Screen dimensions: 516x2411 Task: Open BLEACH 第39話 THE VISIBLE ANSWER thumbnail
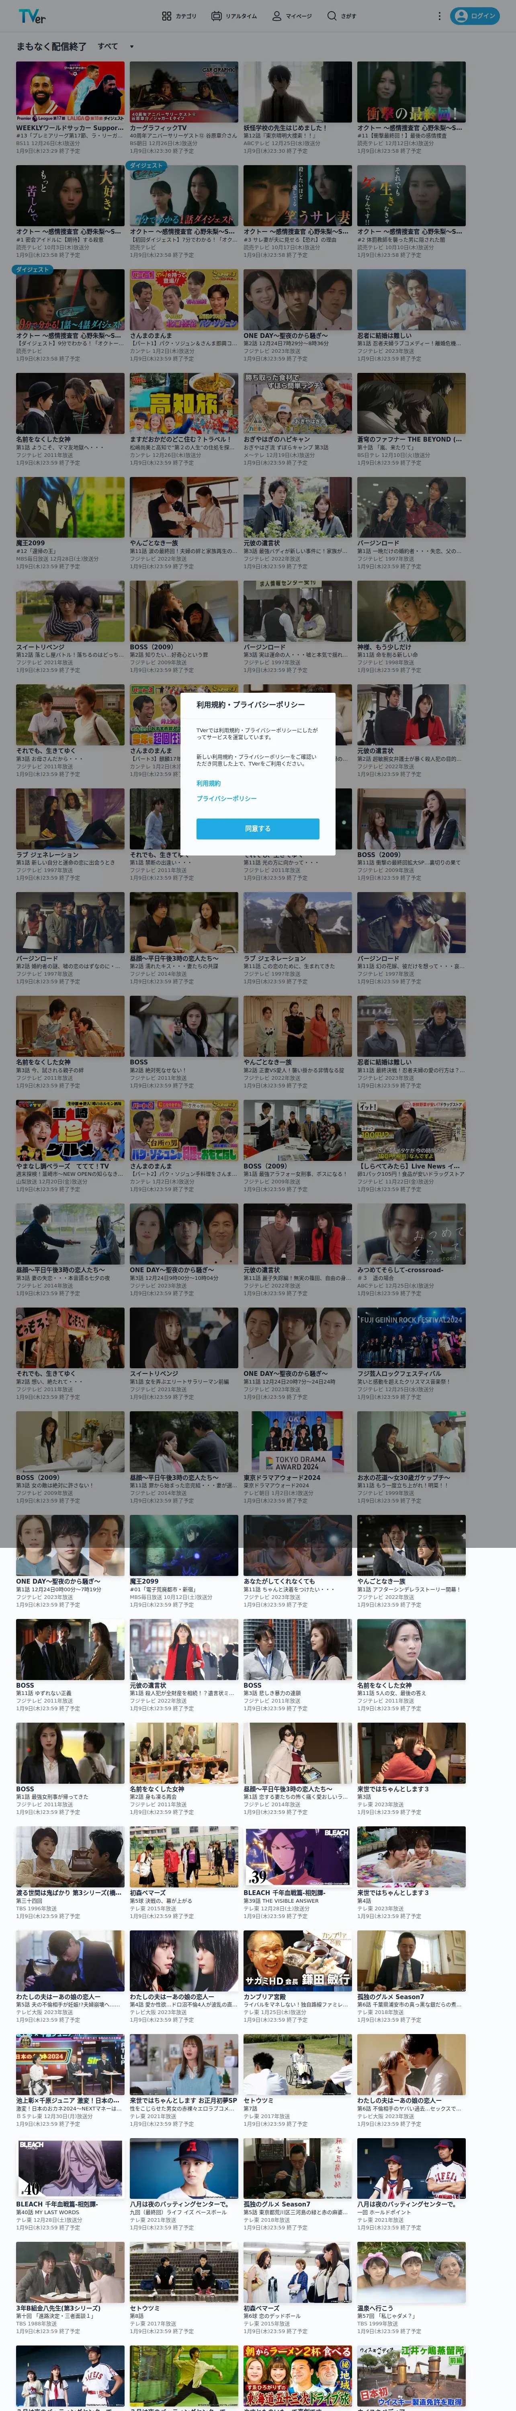(x=298, y=1857)
